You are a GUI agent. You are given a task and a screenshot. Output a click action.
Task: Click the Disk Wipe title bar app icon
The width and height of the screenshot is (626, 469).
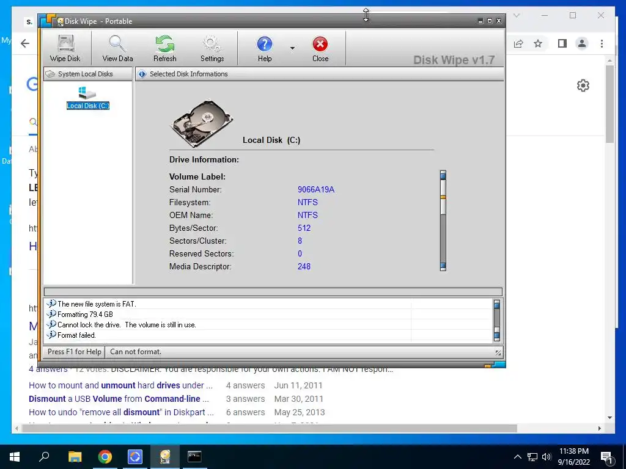pyautogui.click(x=60, y=21)
